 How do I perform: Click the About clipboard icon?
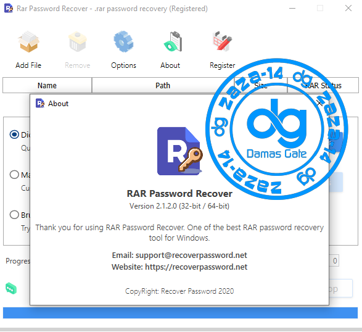(173, 41)
